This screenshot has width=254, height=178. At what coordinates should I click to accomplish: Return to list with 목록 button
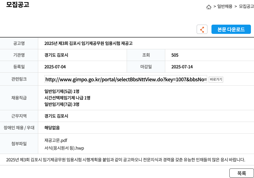click(242, 173)
